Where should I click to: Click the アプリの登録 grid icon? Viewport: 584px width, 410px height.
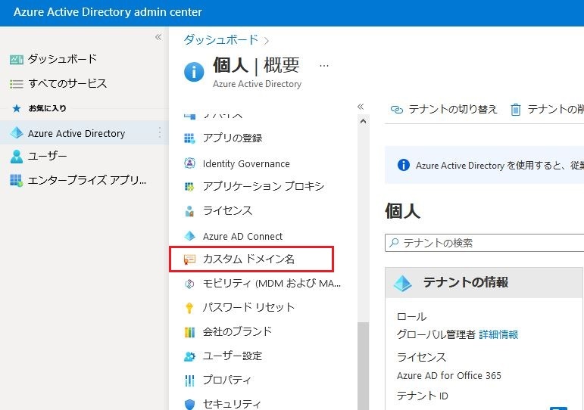189,138
